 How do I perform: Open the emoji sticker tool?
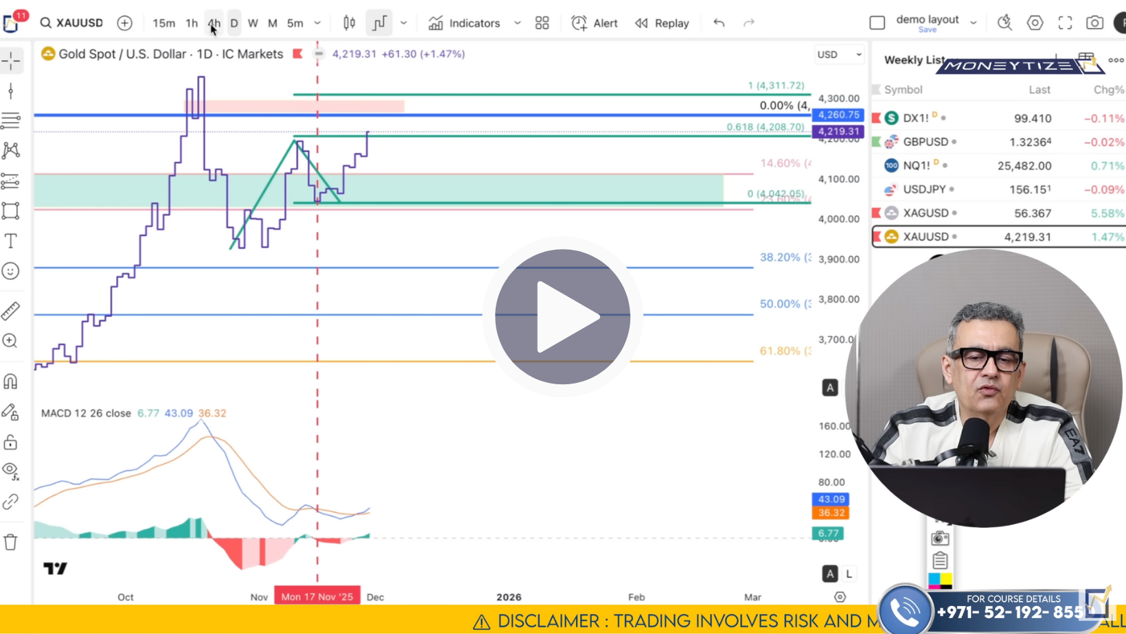(11, 271)
